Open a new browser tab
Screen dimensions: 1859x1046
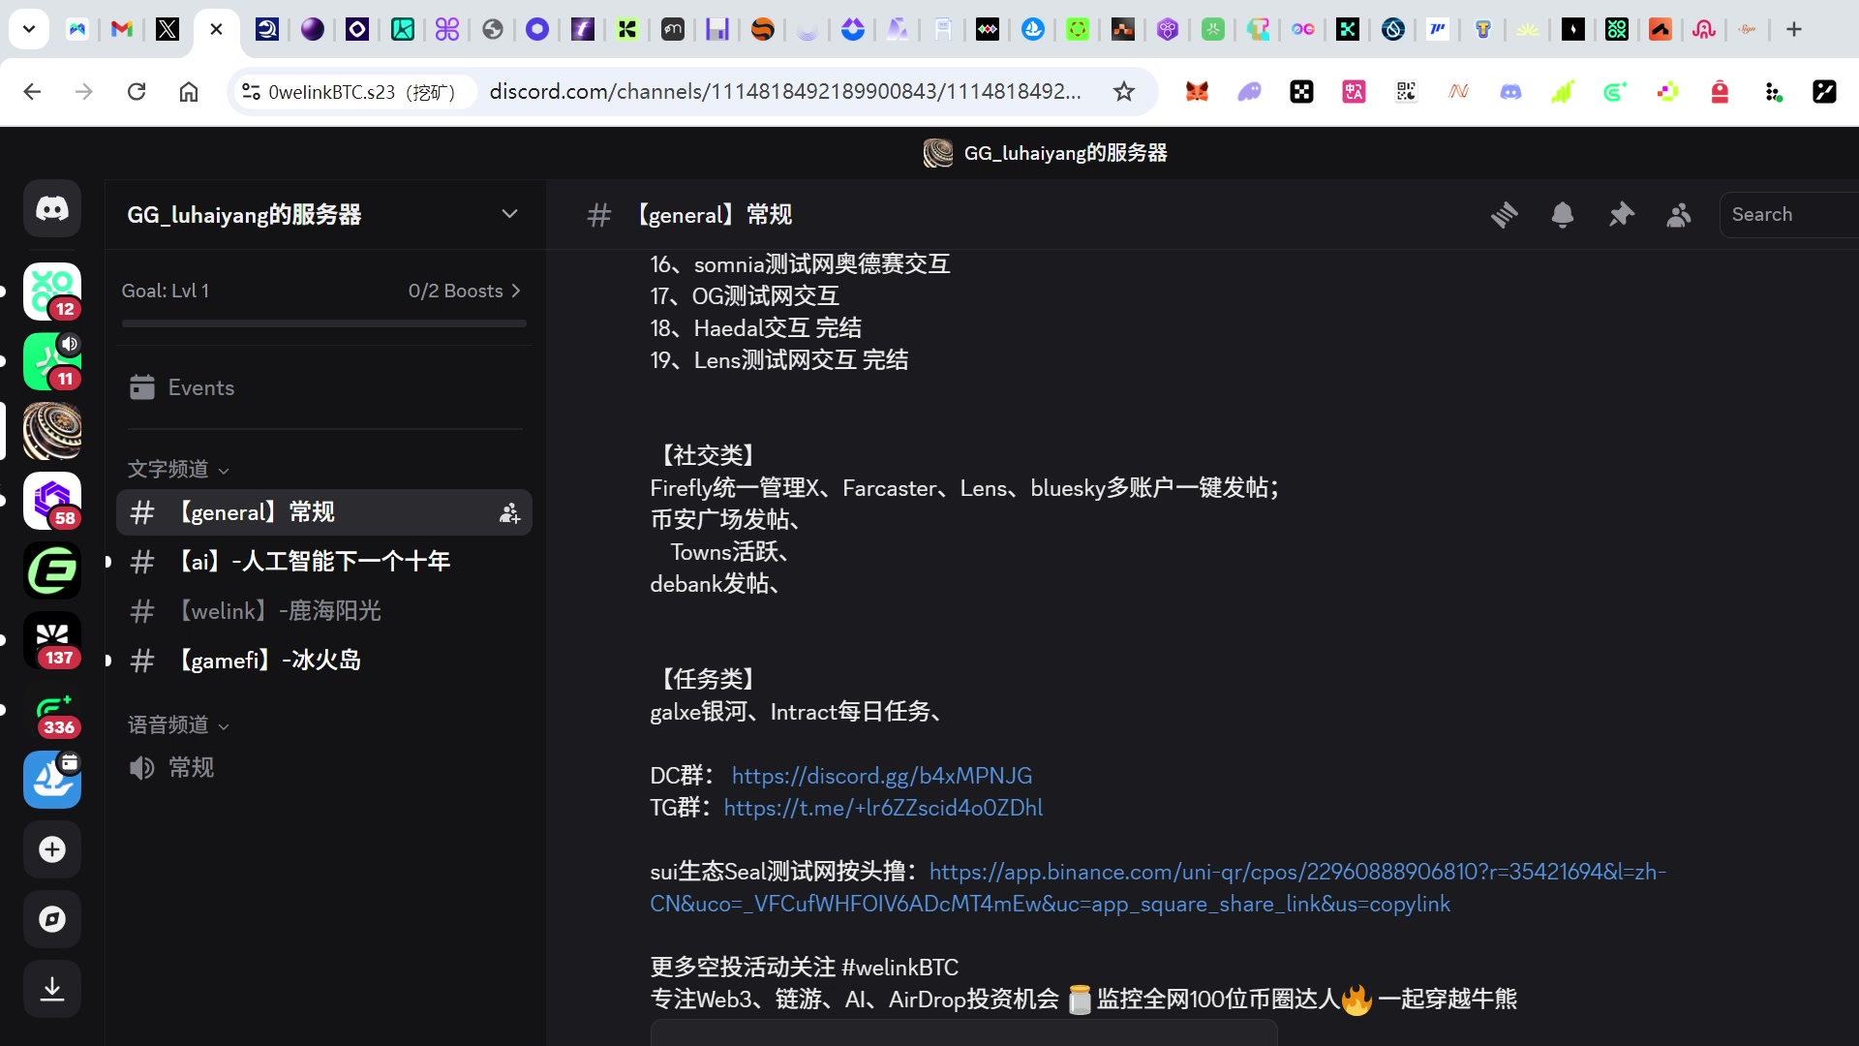(x=1794, y=29)
